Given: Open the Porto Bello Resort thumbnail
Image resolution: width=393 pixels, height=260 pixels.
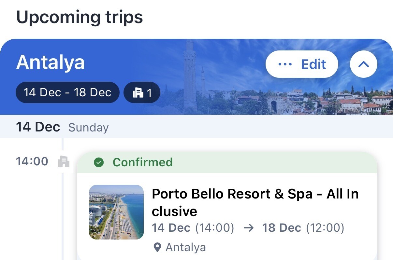Looking at the screenshot, I should point(116,212).
